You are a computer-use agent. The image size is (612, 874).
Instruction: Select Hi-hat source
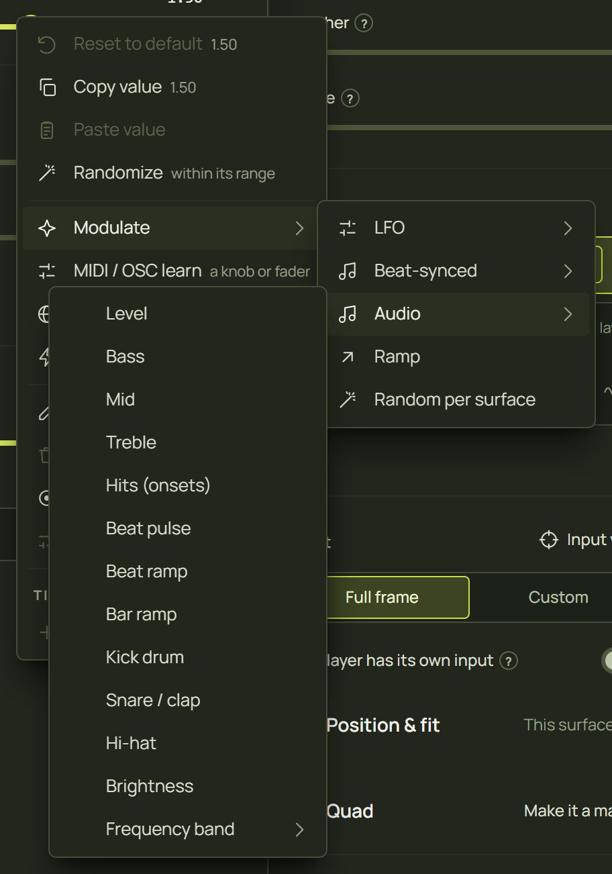pyautogui.click(x=188, y=744)
